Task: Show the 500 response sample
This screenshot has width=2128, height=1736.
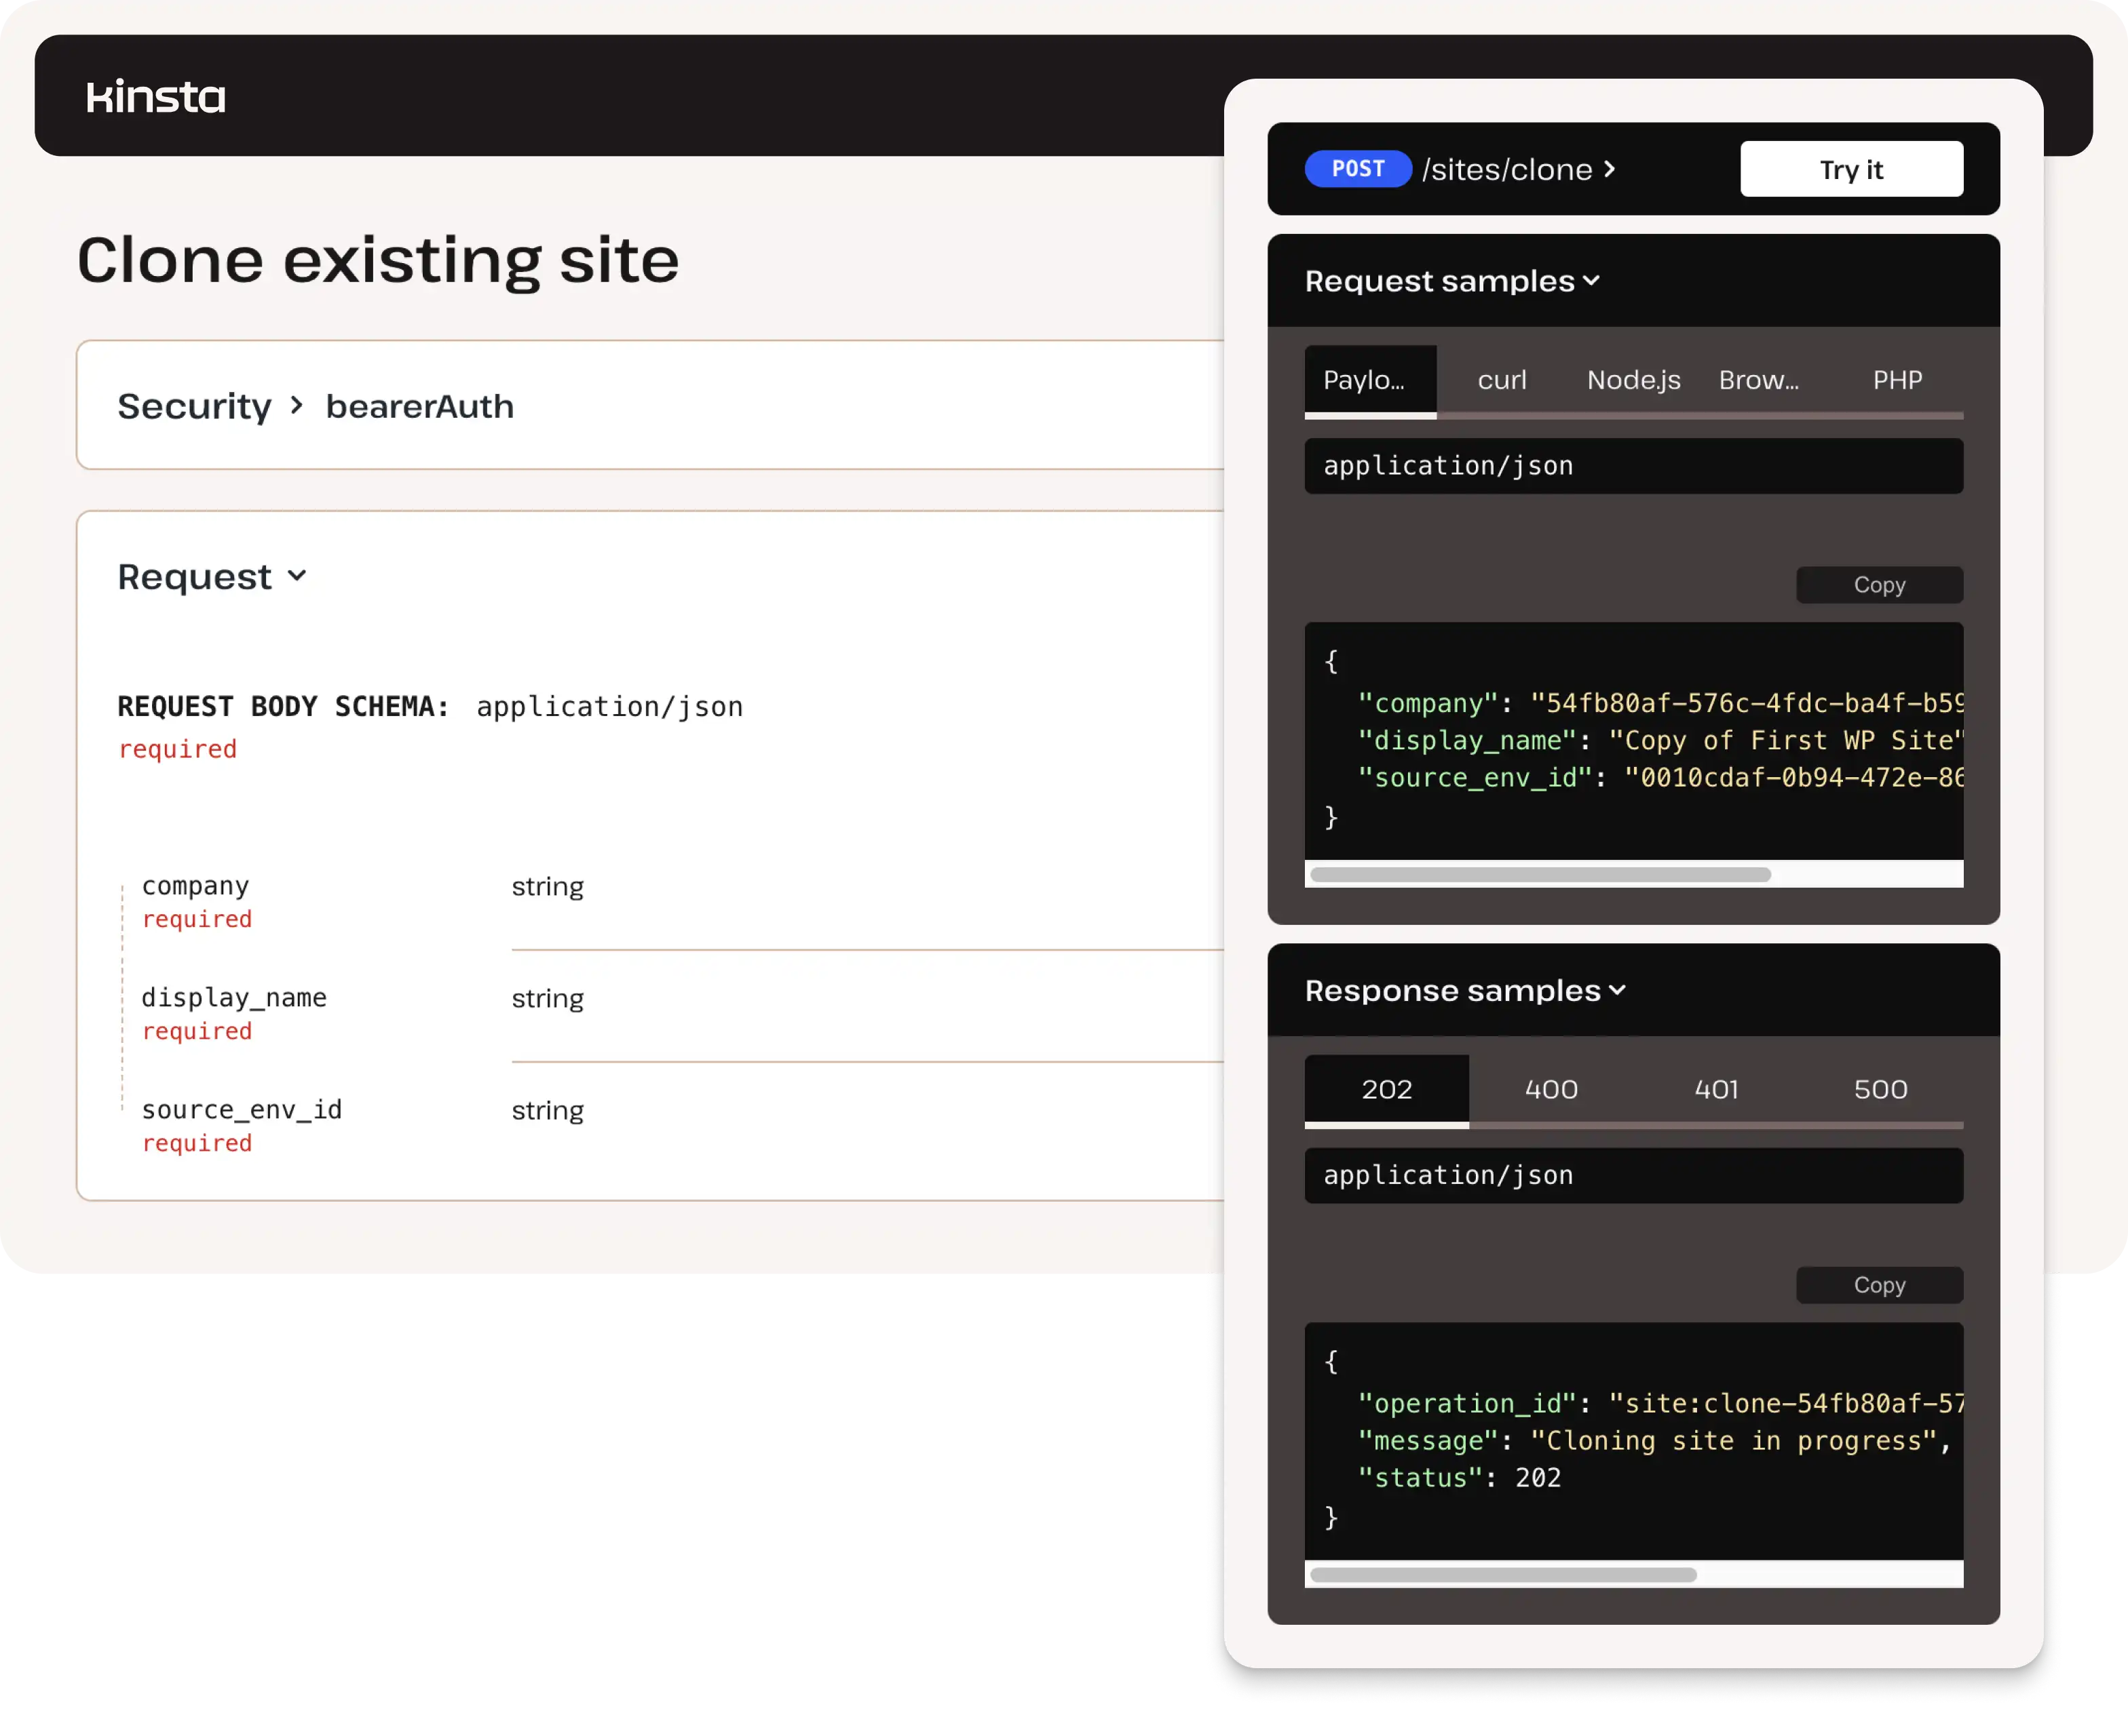Action: pos(1880,1089)
